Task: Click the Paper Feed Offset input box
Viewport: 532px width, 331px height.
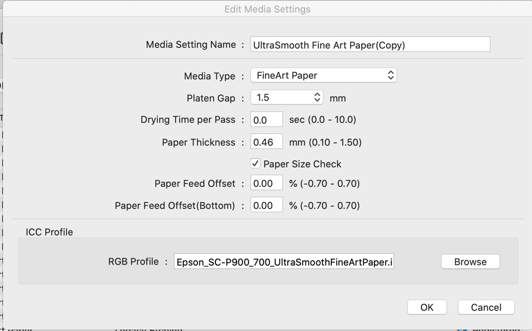Action: 267,184
